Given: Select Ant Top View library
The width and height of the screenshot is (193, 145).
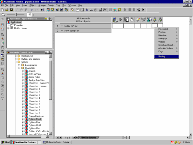Looking at the screenshot, I should (x=34, y=74).
